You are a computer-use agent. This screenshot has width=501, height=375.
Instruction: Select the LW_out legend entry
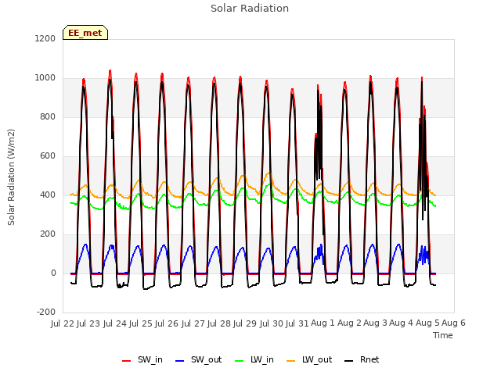click(x=309, y=360)
